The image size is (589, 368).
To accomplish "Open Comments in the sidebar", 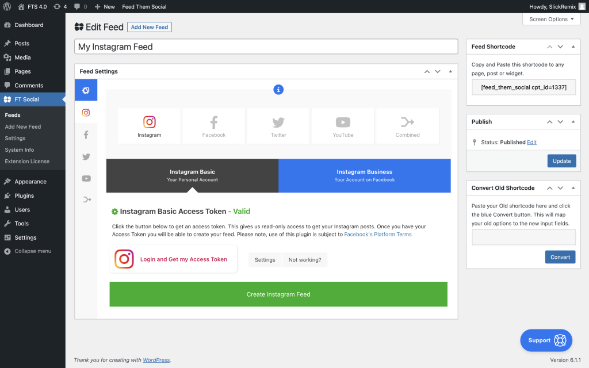I will [33, 85].
